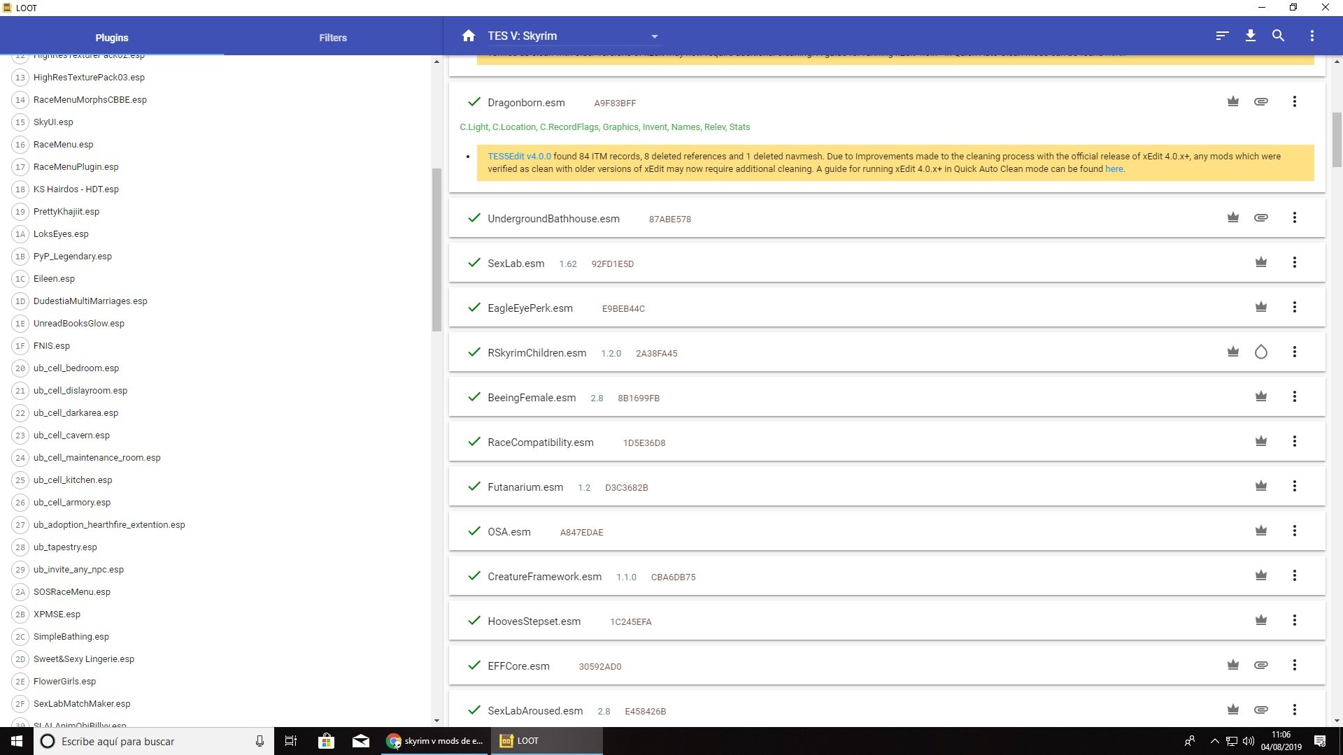This screenshot has width=1343, height=755.
Task: Open the three-dot menu for Dragonborn.esm
Action: 1295,101
